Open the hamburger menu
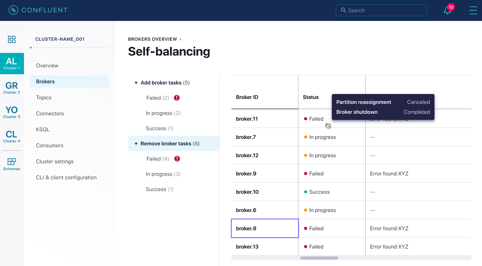 (x=473, y=10)
